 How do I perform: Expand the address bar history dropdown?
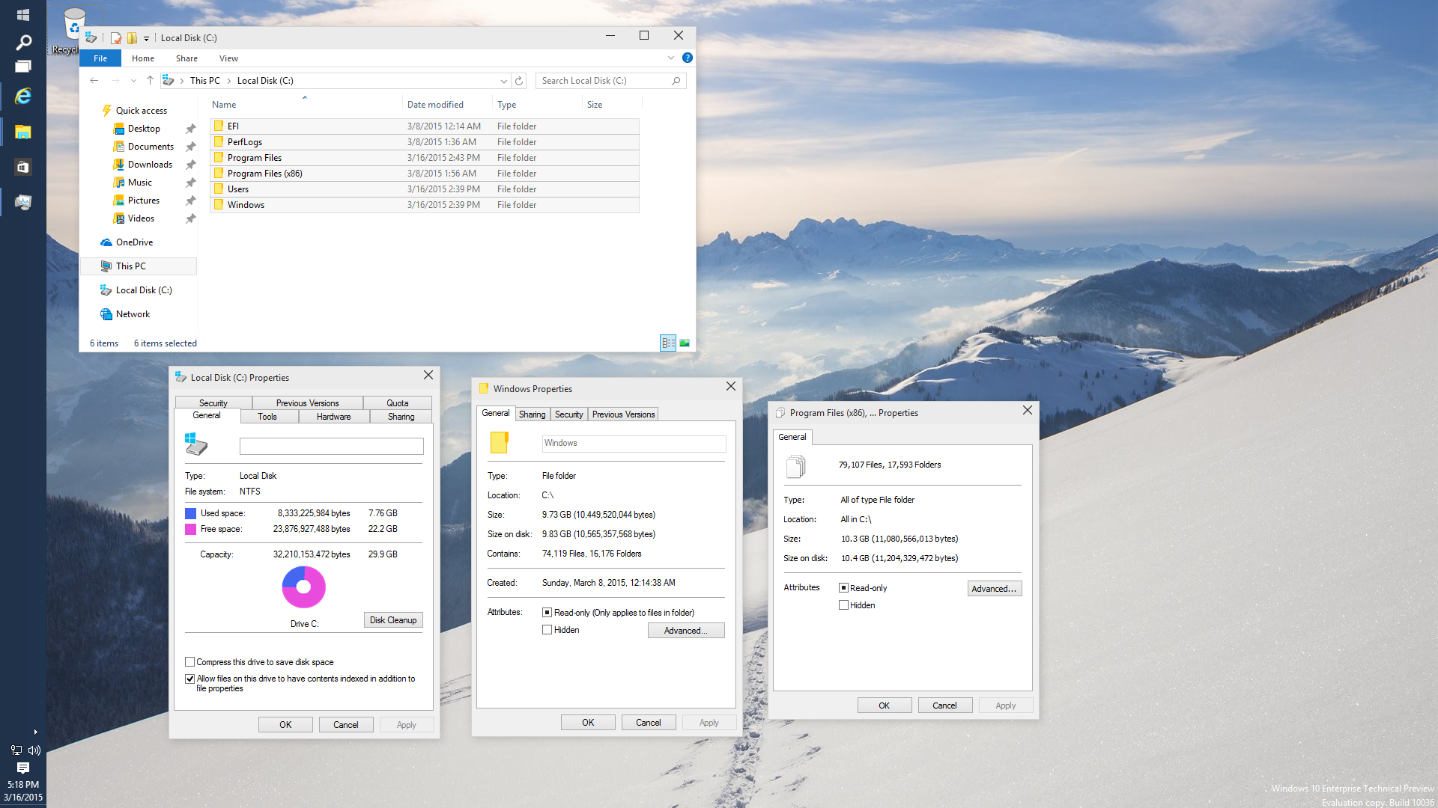[503, 81]
